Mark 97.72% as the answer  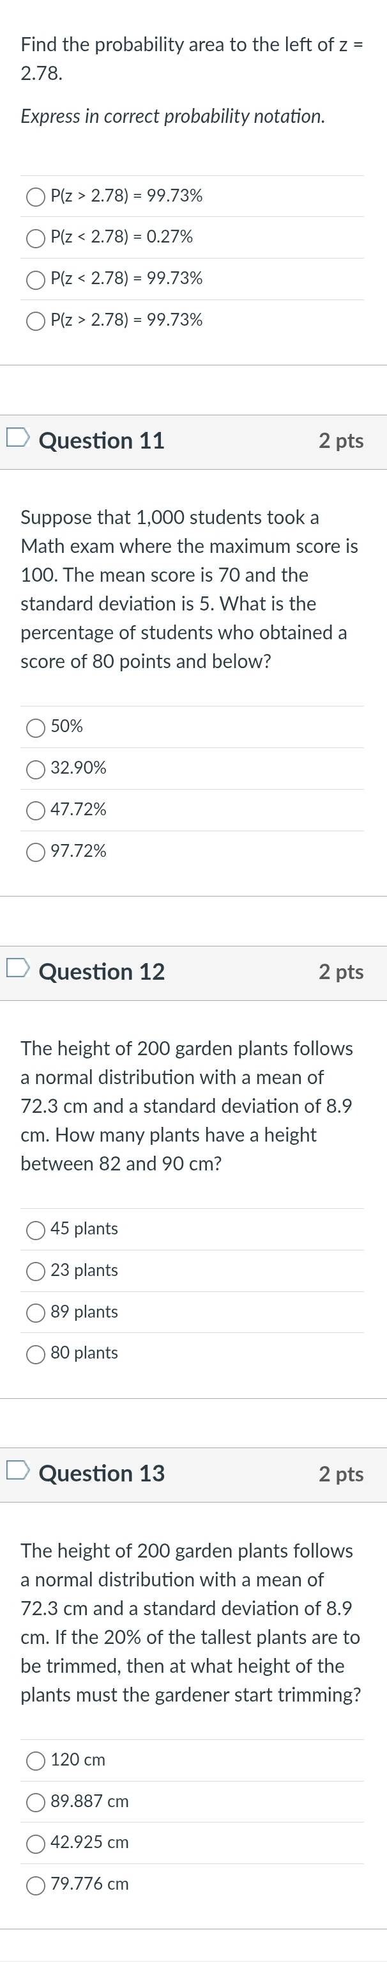[36, 852]
